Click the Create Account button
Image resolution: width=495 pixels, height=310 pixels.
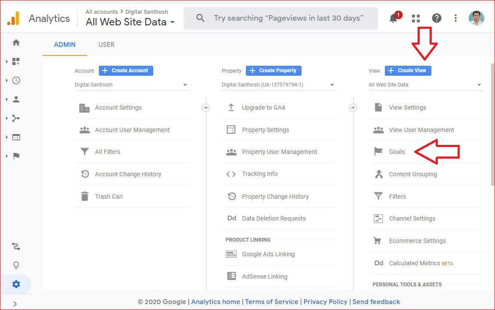126,71
